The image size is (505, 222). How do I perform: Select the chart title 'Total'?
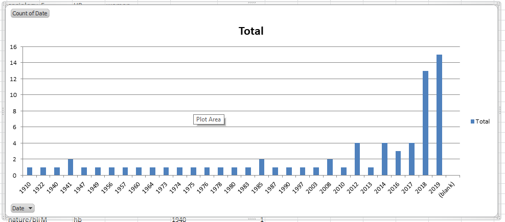pos(251,31)
